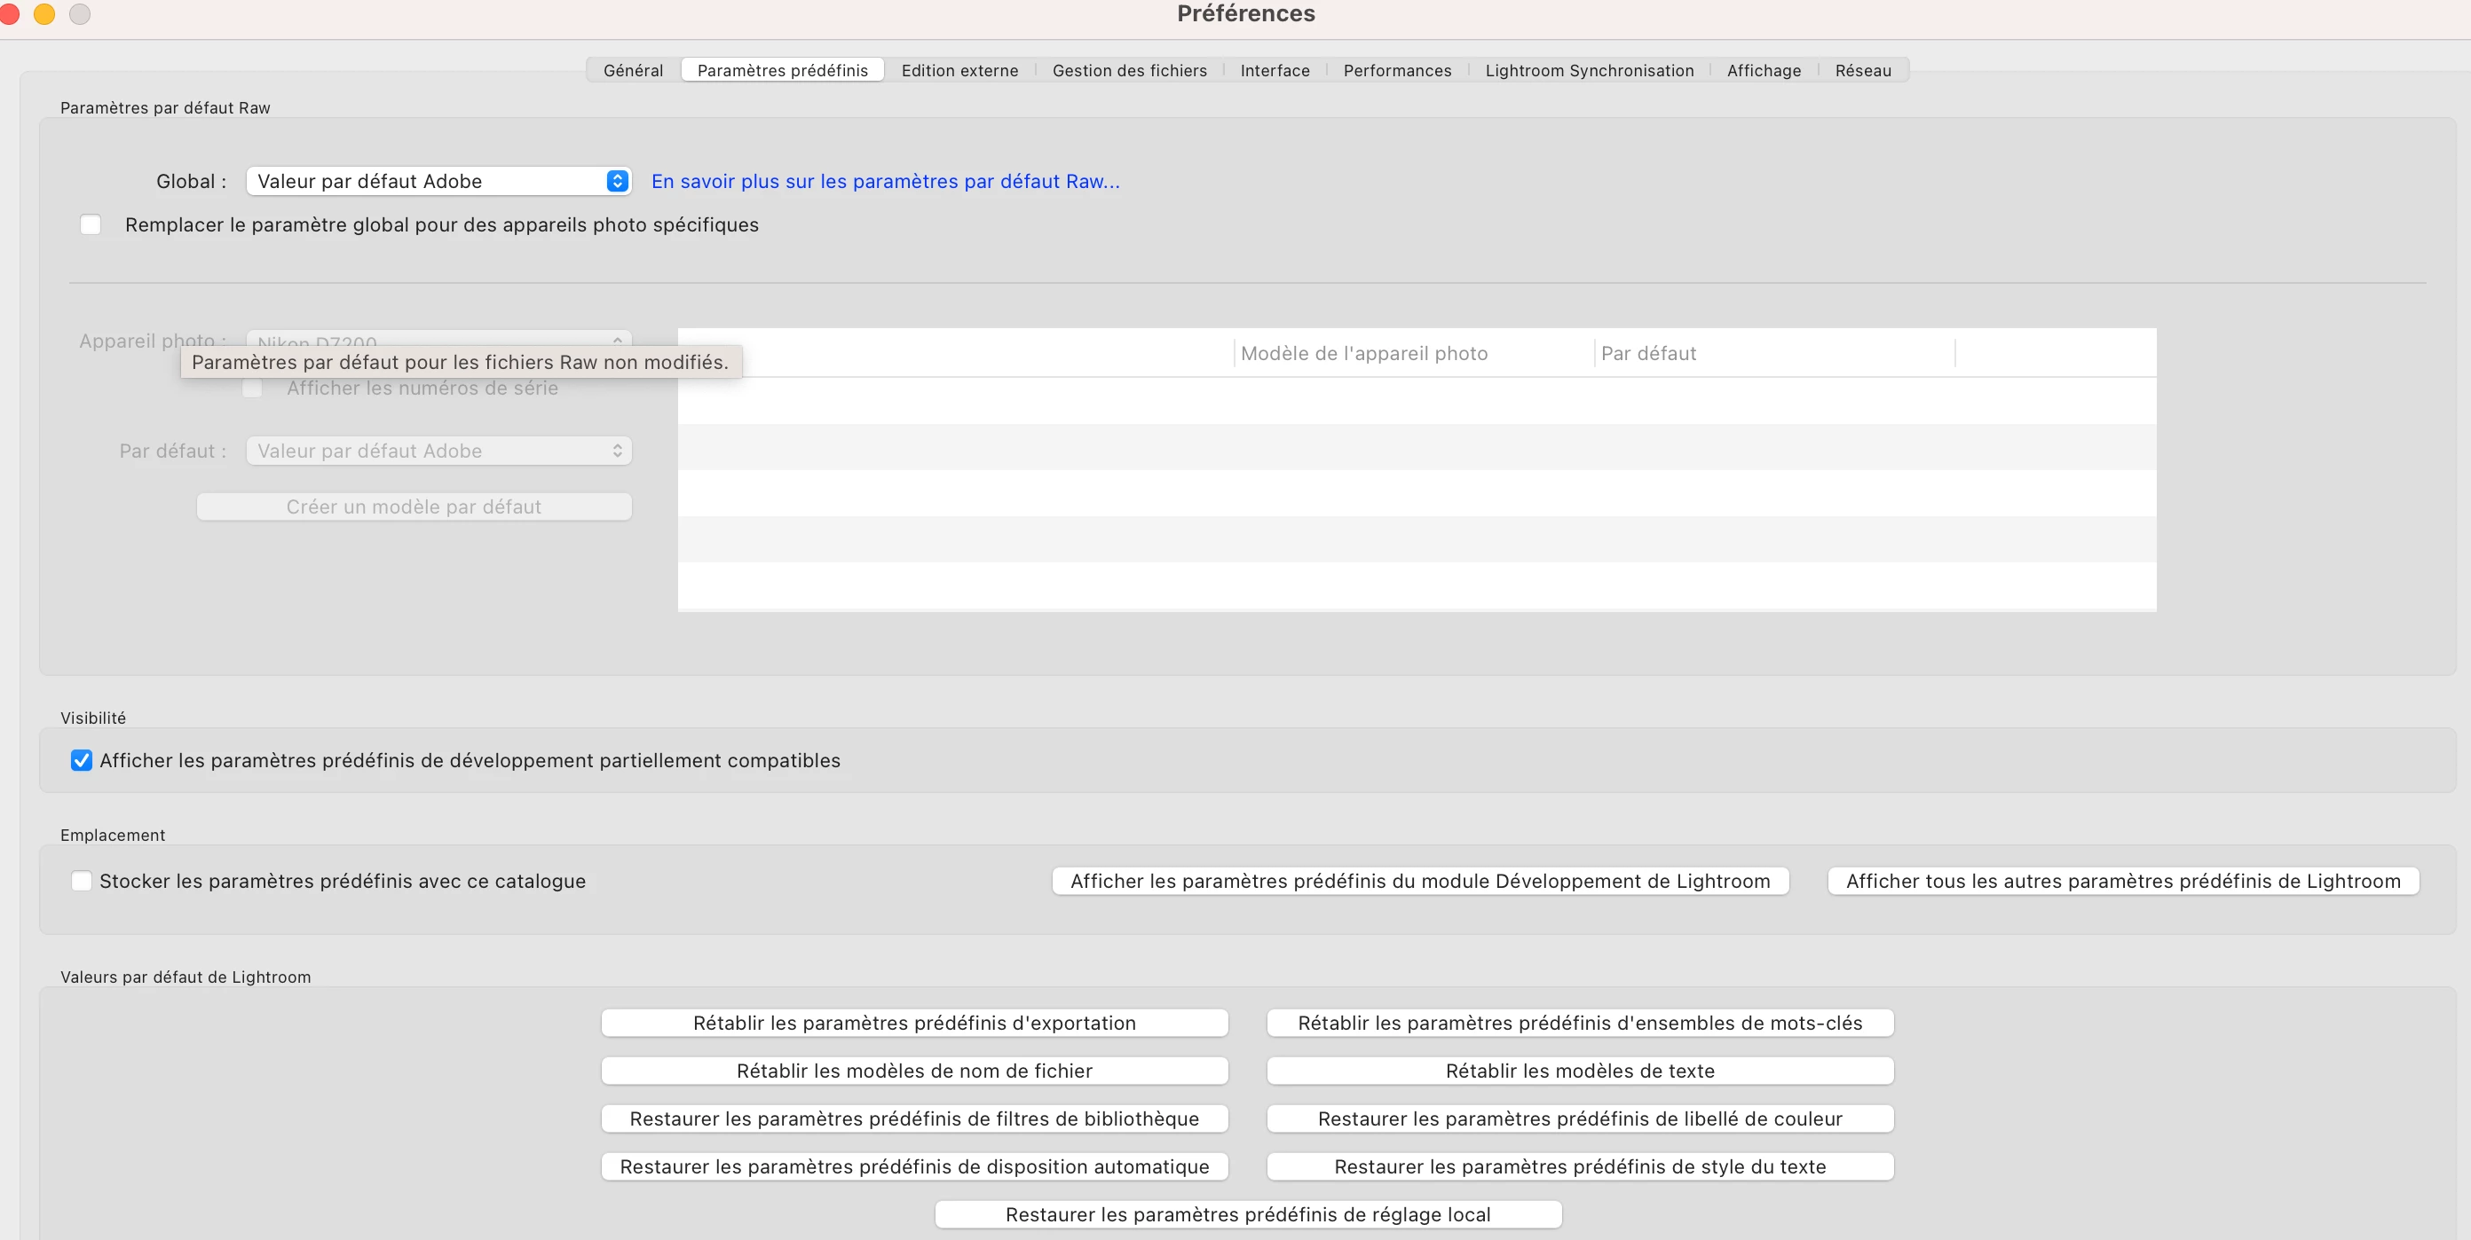Click Restaurer les paramètres prédéfinis de réglage local

click(1247, 1214)
